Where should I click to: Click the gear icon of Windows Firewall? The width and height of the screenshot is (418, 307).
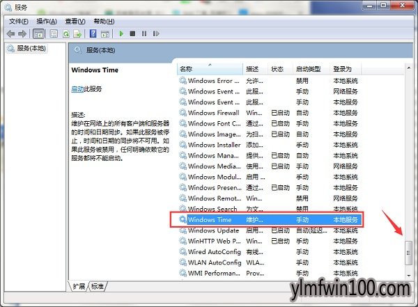tap(183, 113)
